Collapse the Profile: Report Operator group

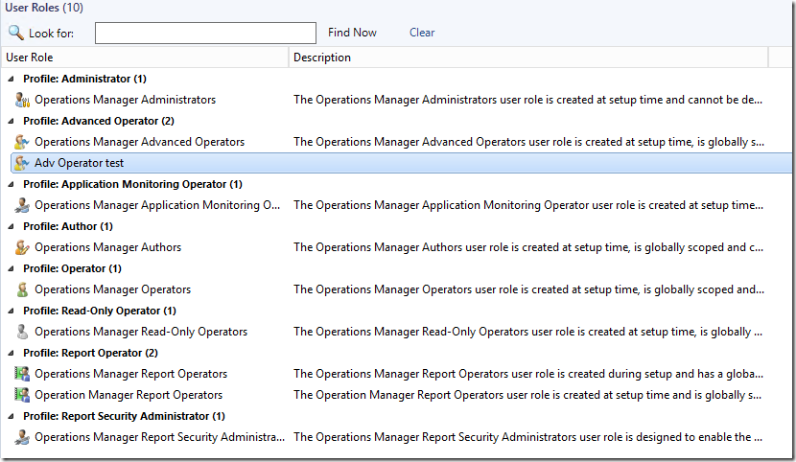[12, 353]
